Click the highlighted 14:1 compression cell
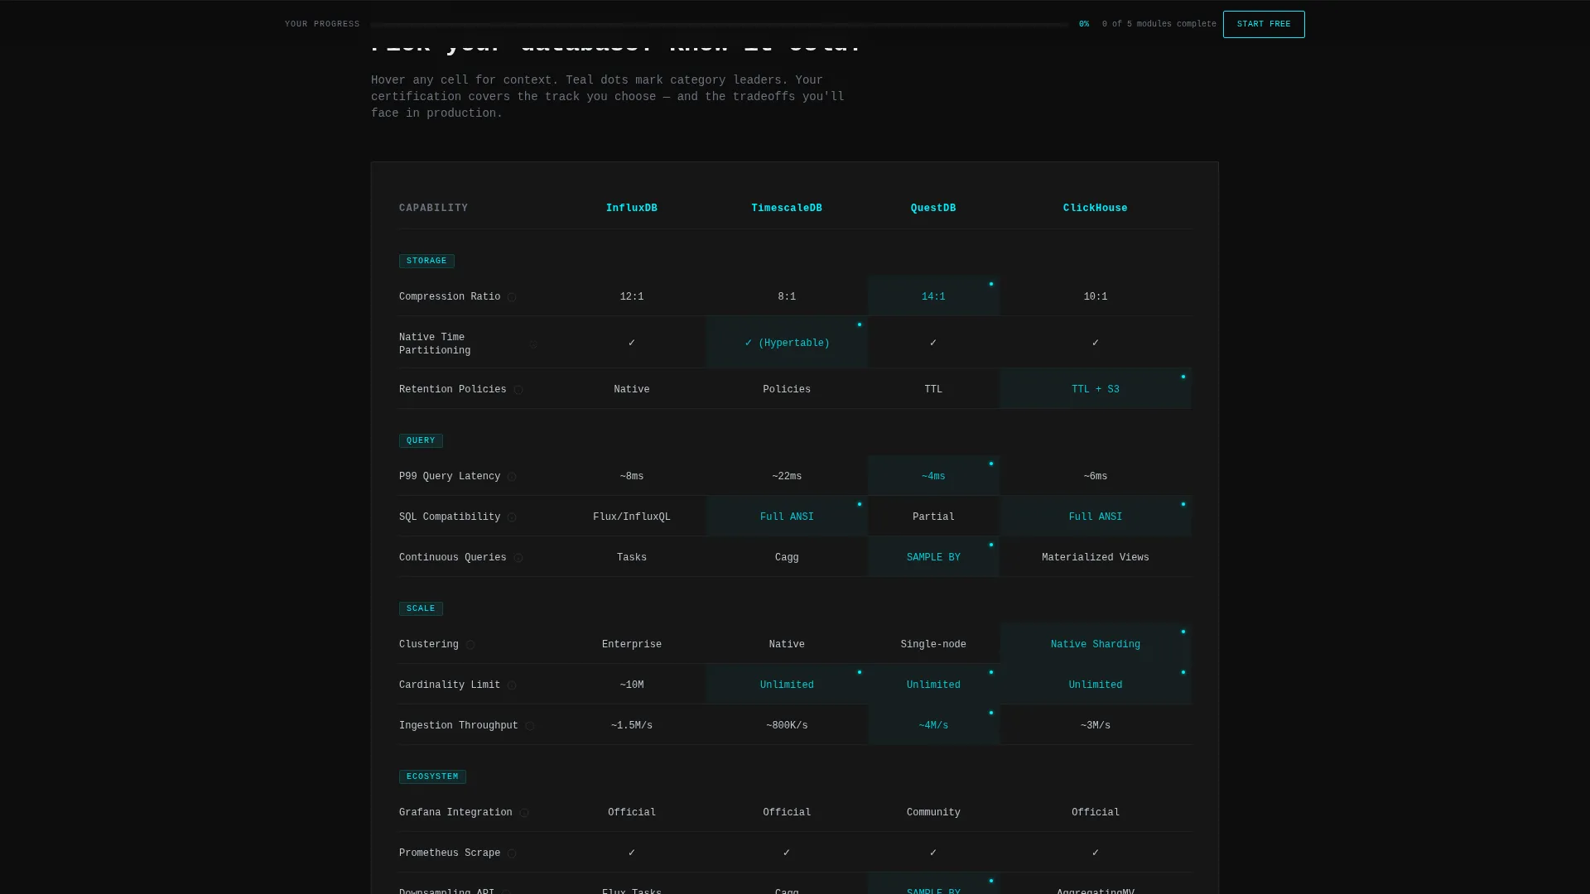This screenshot has height=894, width=1590. point(933,296)
